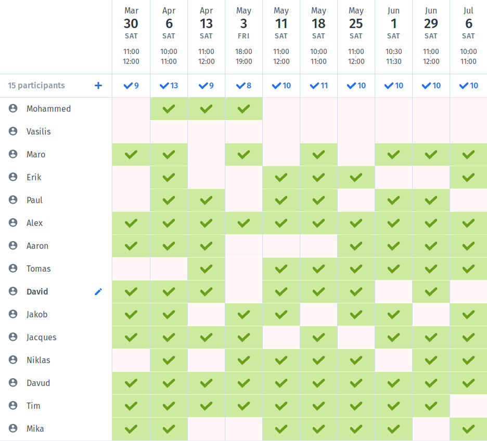
Task: Click the avatar icon beside Mohammed
Action: pyautogui.click(x=13, y=109)
